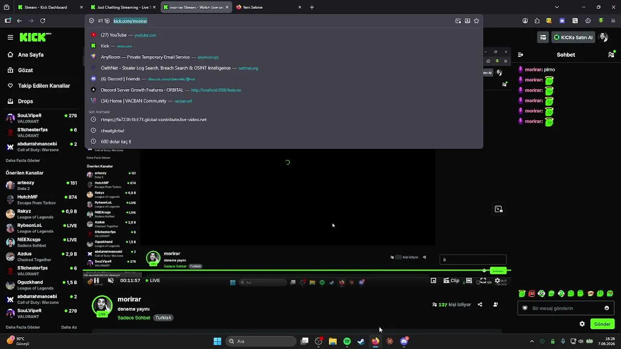The image size is (621, 349).
Task: Open Azdus channel in the main sidebar
Action: point(41,256)
